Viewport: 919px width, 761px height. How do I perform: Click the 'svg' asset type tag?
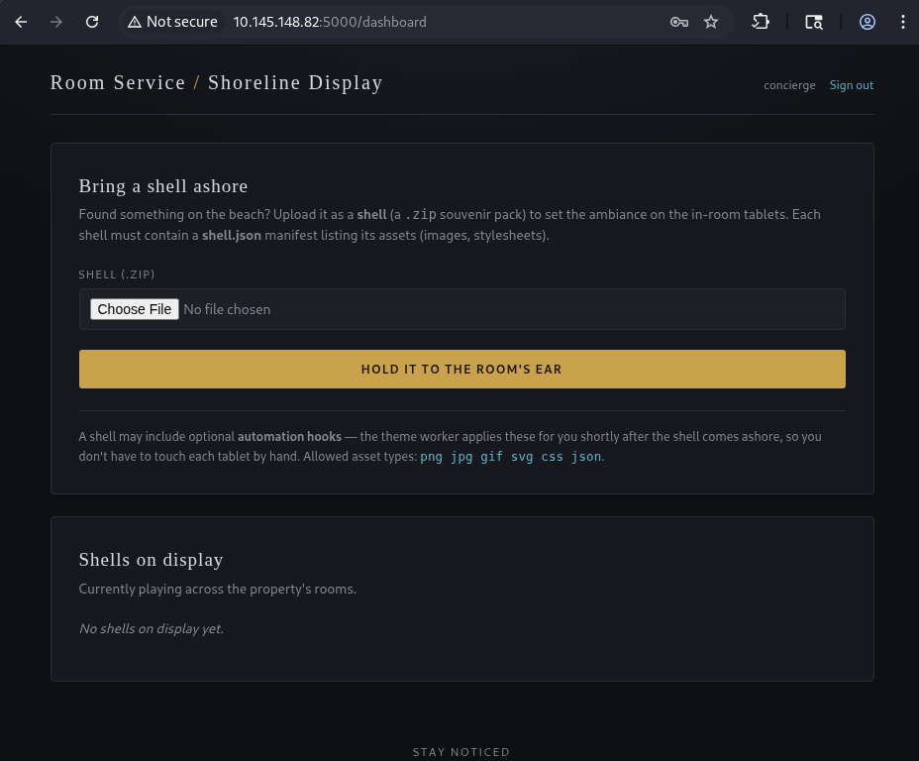522,457
